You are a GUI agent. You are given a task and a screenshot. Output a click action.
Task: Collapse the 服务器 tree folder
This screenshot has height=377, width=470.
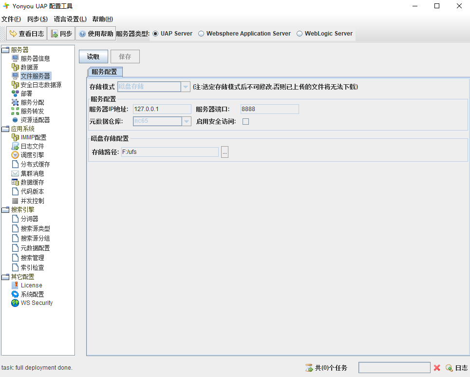[x=5, y=50]
